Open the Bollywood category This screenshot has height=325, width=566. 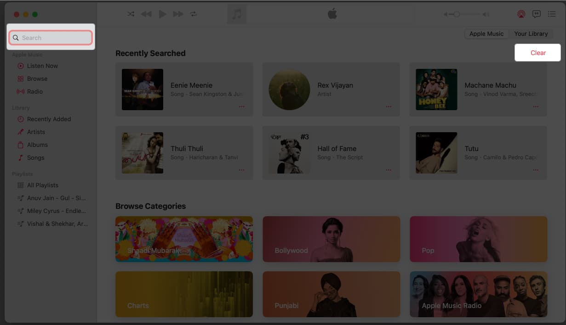click(331, 239)
